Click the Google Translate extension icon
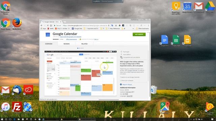The height and width of the screenshot is (121, 216). tap(112, 26)
